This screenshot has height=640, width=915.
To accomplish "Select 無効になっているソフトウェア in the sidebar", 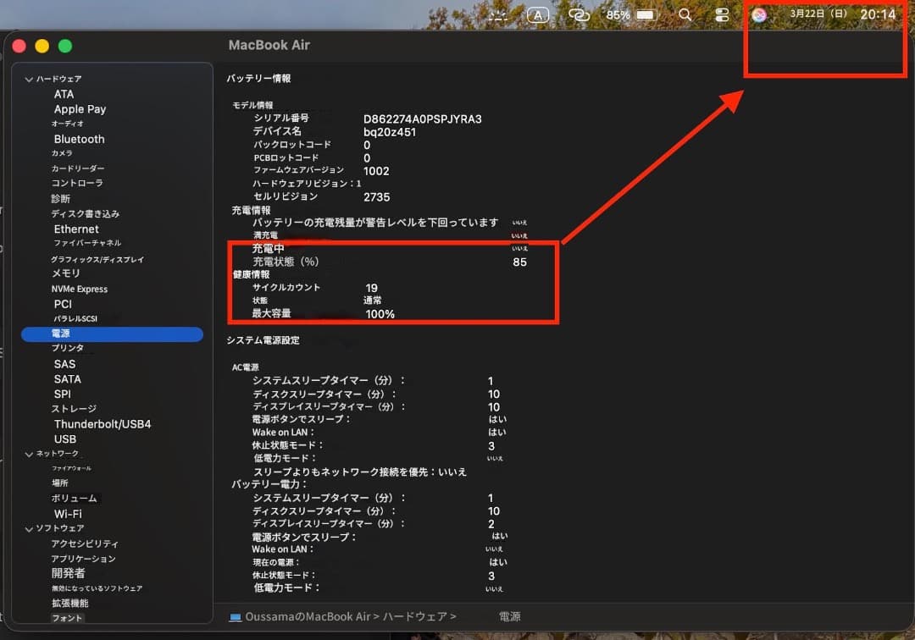I will pos(97,588).
